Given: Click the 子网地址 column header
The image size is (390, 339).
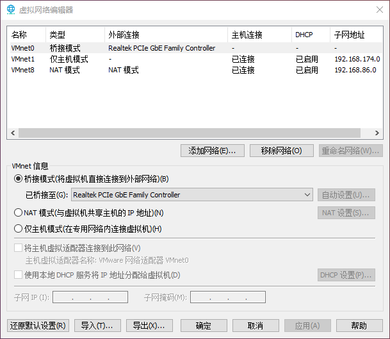Looking at the screenshot, I should (x=356, y=35).
